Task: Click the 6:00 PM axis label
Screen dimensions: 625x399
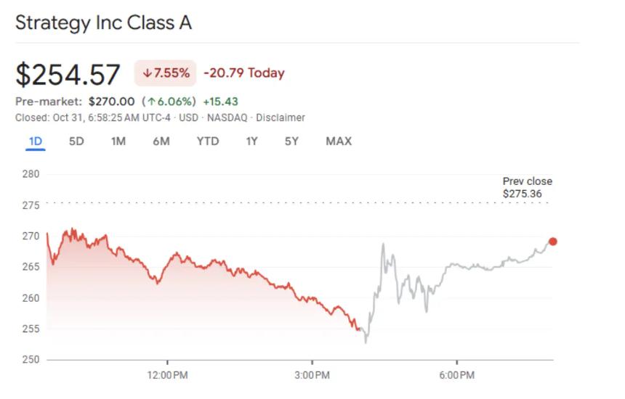Action: coord(457,375)
